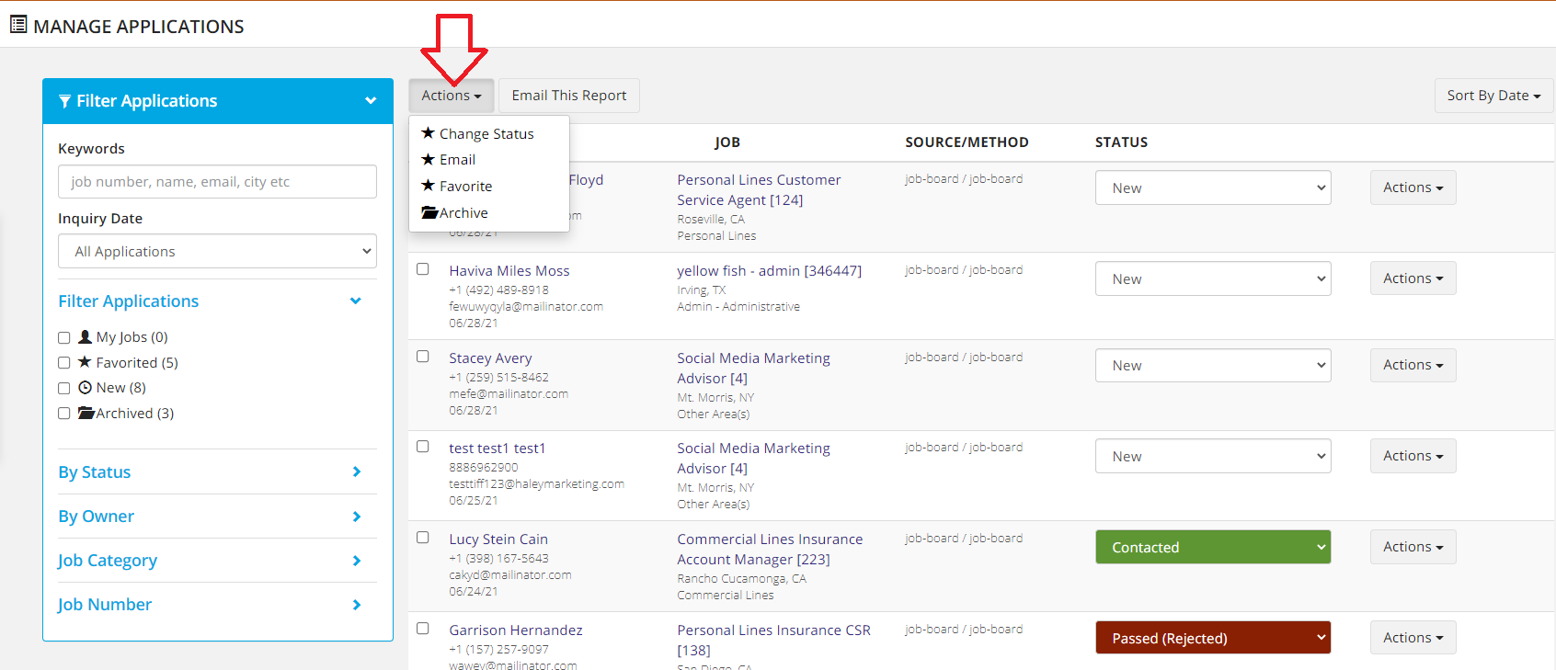This screenshot has height=670, width=1556.
Task: Tick the My Jobs (0) checkbox
Action: 64,337
